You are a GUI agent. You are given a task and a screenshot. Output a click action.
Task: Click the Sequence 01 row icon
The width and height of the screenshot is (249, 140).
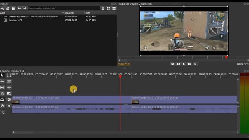click(5, 20)
